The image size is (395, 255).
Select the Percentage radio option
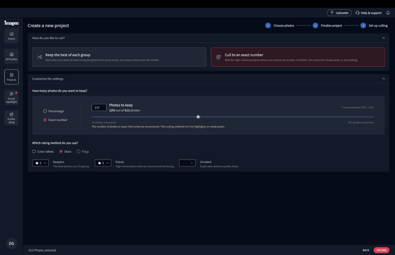(45, 111)
